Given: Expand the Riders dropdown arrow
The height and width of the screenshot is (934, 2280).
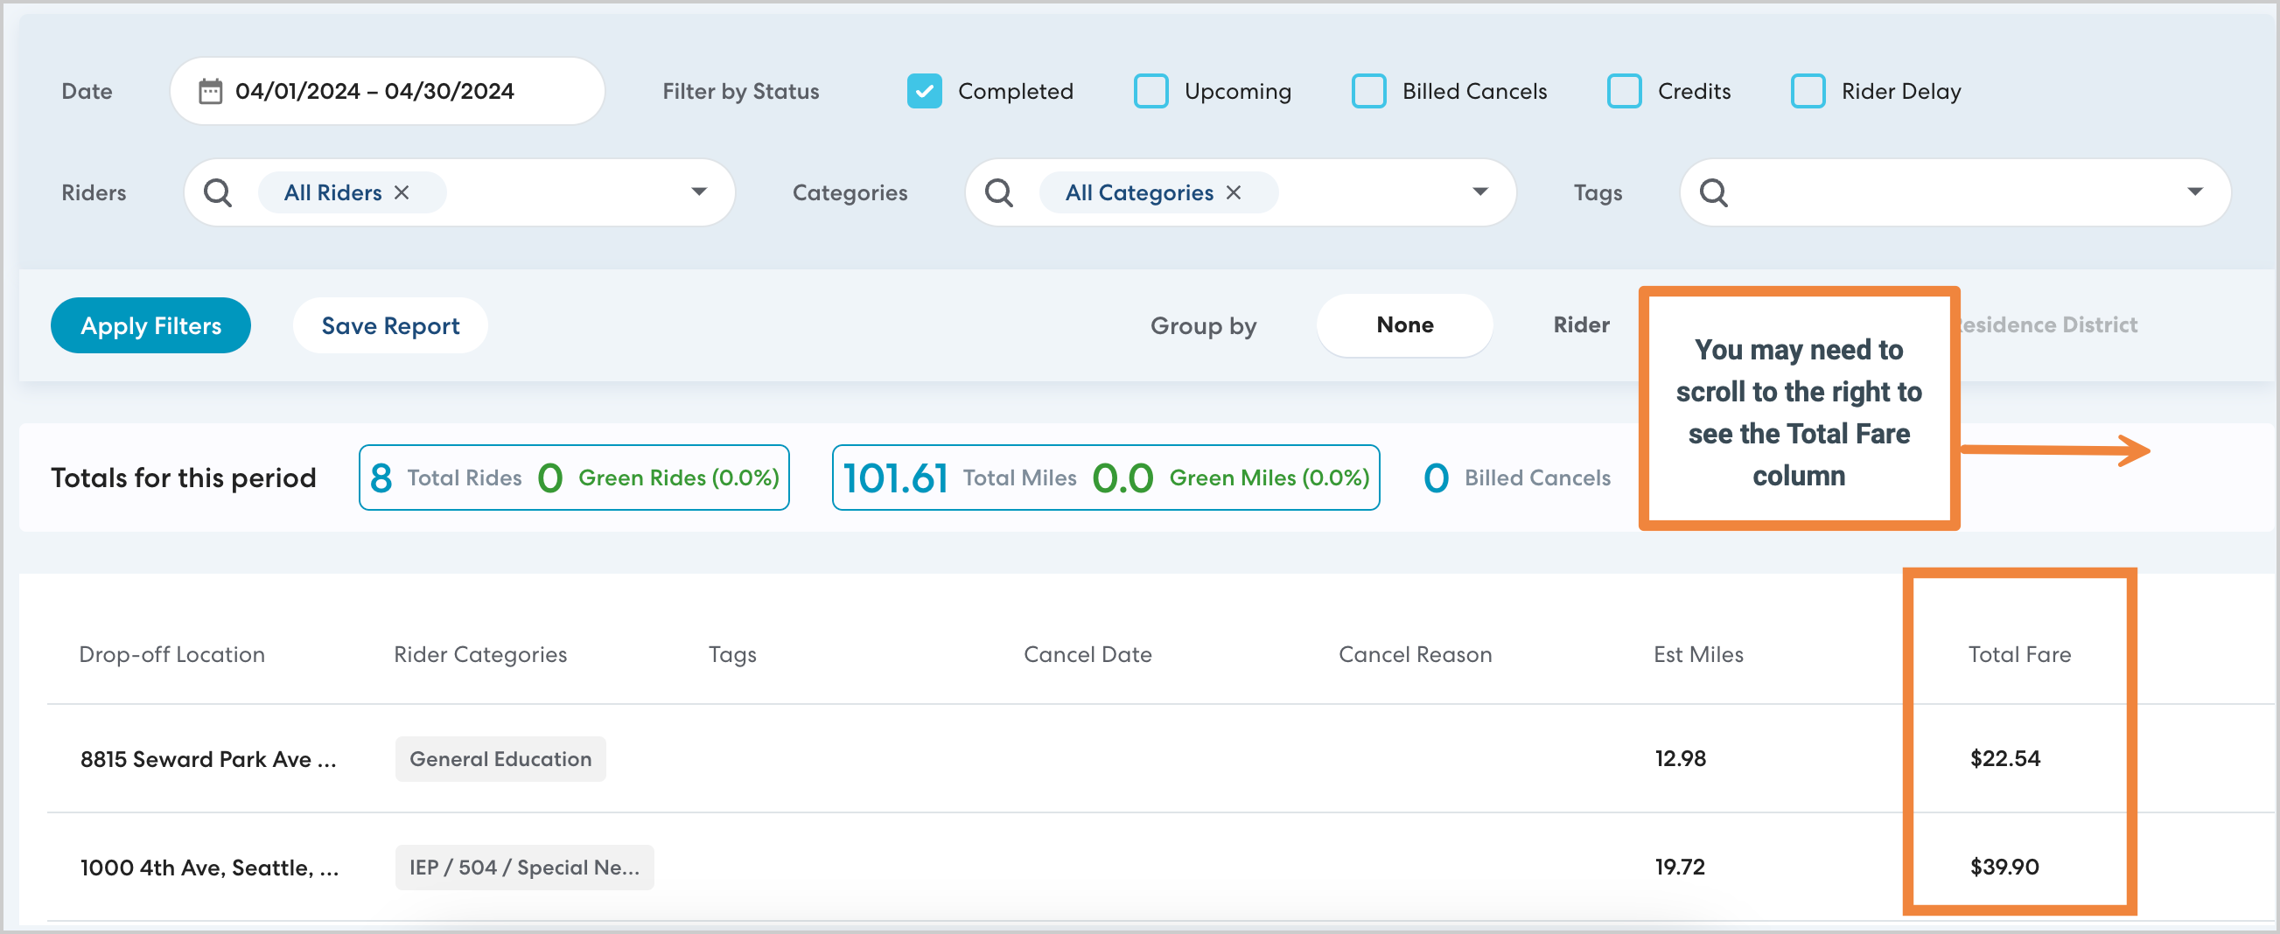Looking at the screenshot, I should tap(698, 192).
